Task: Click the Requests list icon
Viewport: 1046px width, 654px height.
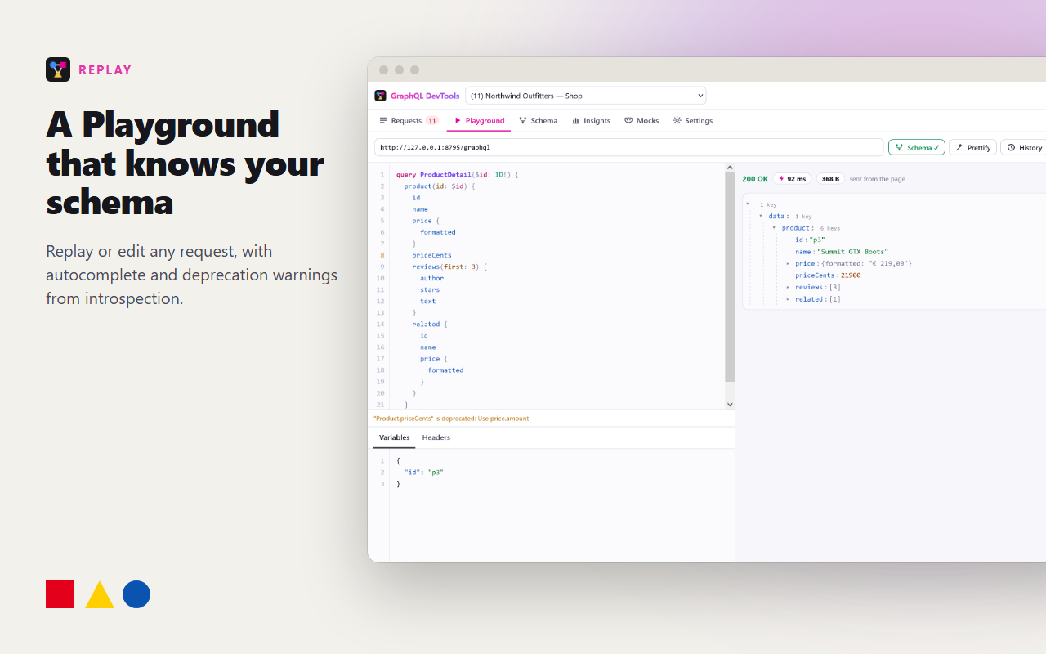Action: 383,121
